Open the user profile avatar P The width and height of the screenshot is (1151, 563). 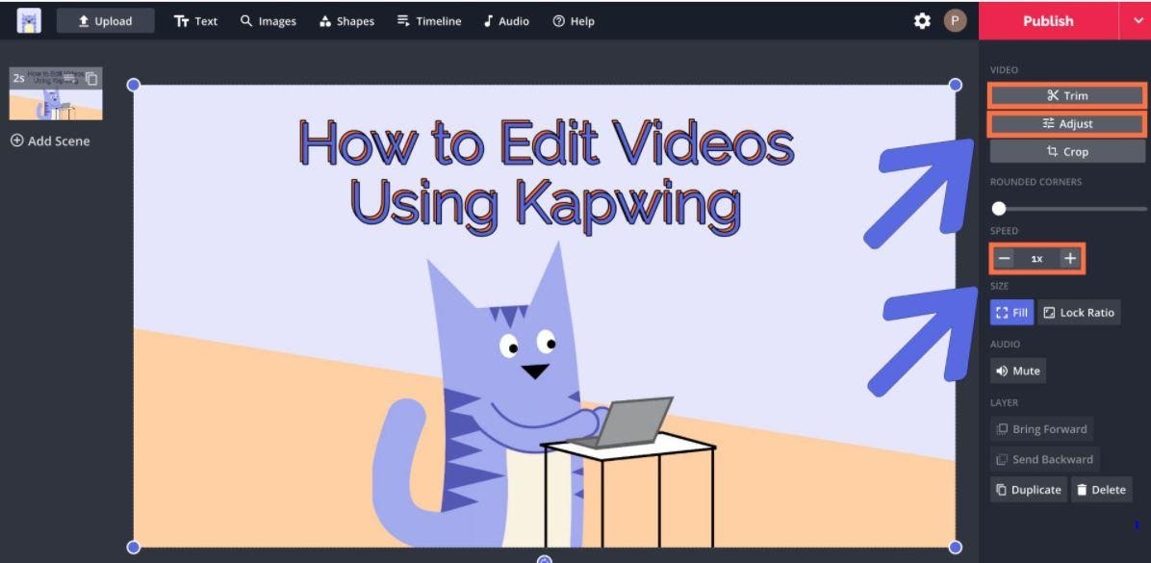955,21
